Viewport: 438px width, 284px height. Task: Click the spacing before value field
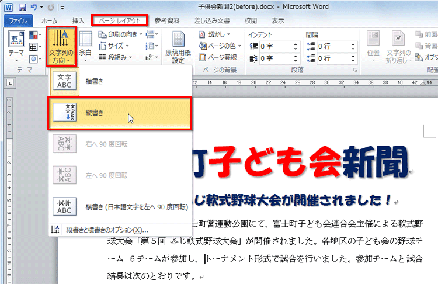coord(333,46)
